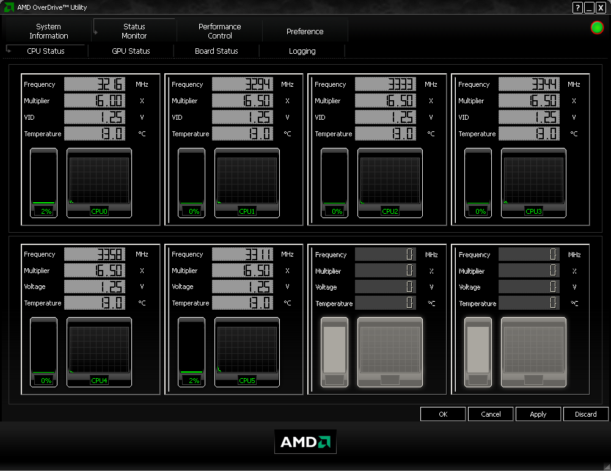The image size is (611, 471).
Task: Switch to the GPU Status tab
Action: click(x=131, y=51)
